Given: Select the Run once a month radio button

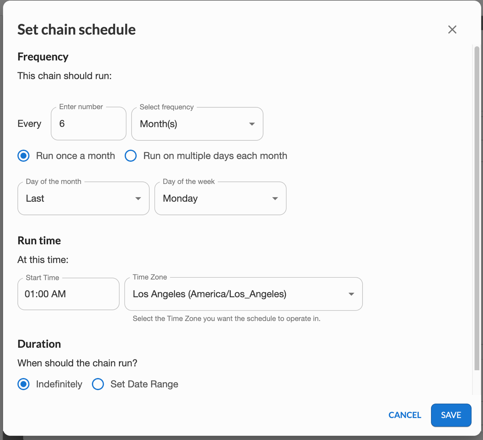Looking at the screenshot, I should [23, 156].
